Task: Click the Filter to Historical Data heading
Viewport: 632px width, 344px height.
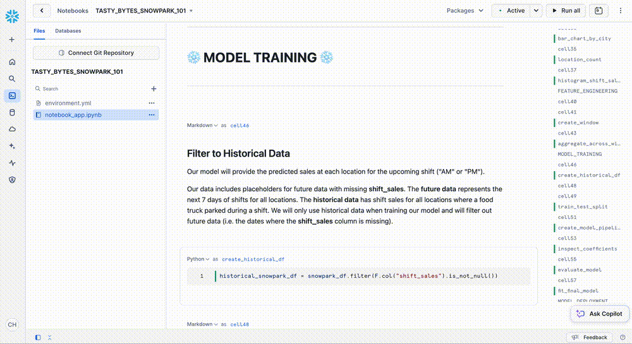Action: point(238,153)
